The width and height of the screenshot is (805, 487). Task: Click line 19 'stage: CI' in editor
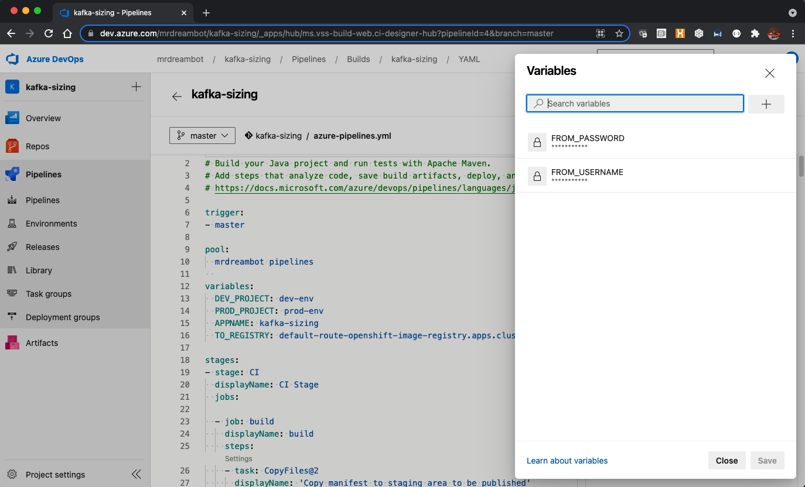pos(232,372)
